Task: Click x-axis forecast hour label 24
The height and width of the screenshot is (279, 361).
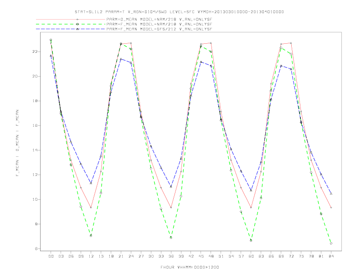Action: coord(131,256)
